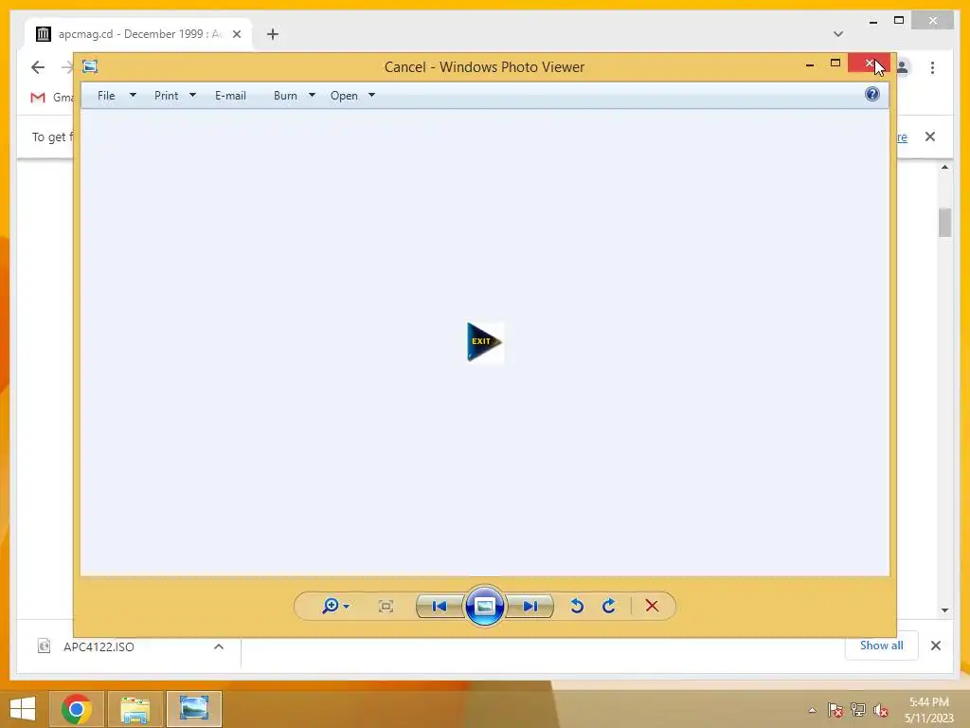Viewport: 970px width, 728px height.
Task: Open the Print menu
Action: point(167,96)
